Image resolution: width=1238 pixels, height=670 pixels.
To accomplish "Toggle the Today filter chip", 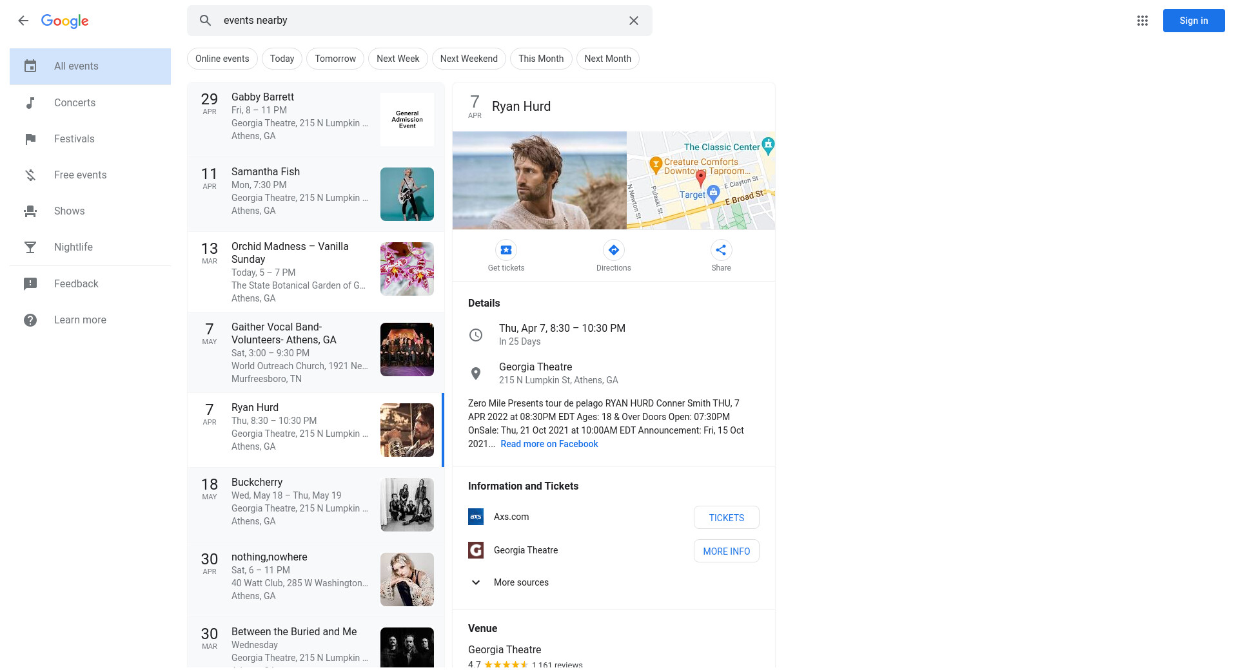I will coord(282,59).
